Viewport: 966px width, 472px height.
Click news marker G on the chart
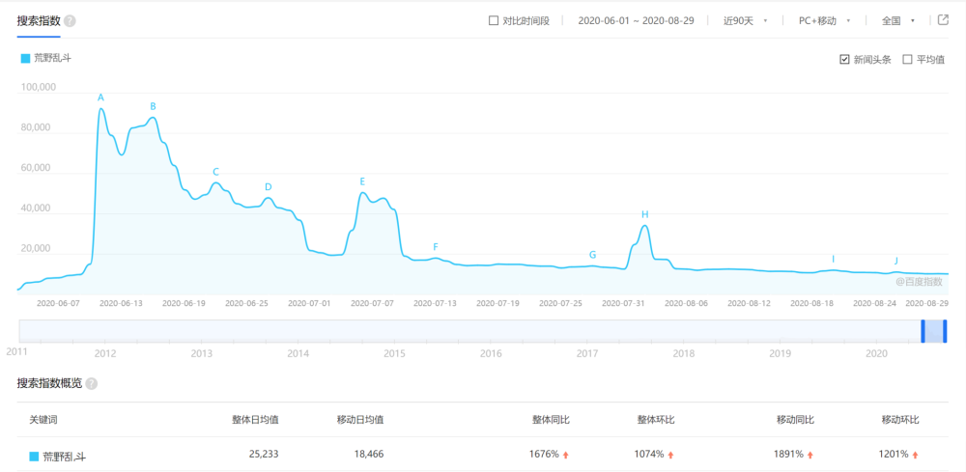click(593, 254)
